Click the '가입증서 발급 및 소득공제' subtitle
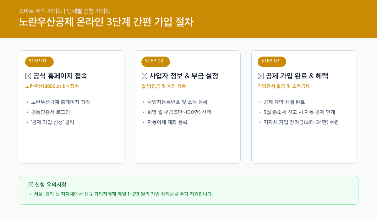Screen dimensions: 377x220 pyautogui.click(x=283, y=86)
